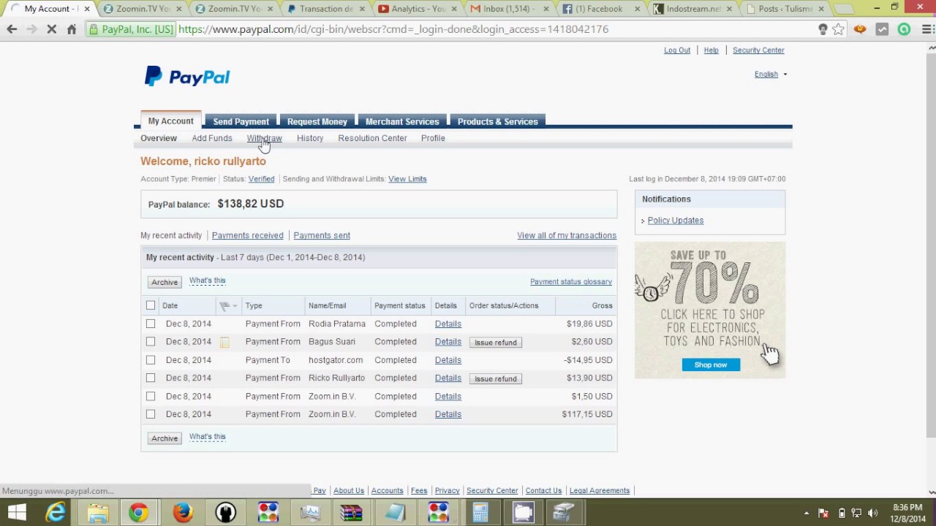936x526 pixels.
Task: Open File Explorer from taskbar
Action: click(97, 512)
